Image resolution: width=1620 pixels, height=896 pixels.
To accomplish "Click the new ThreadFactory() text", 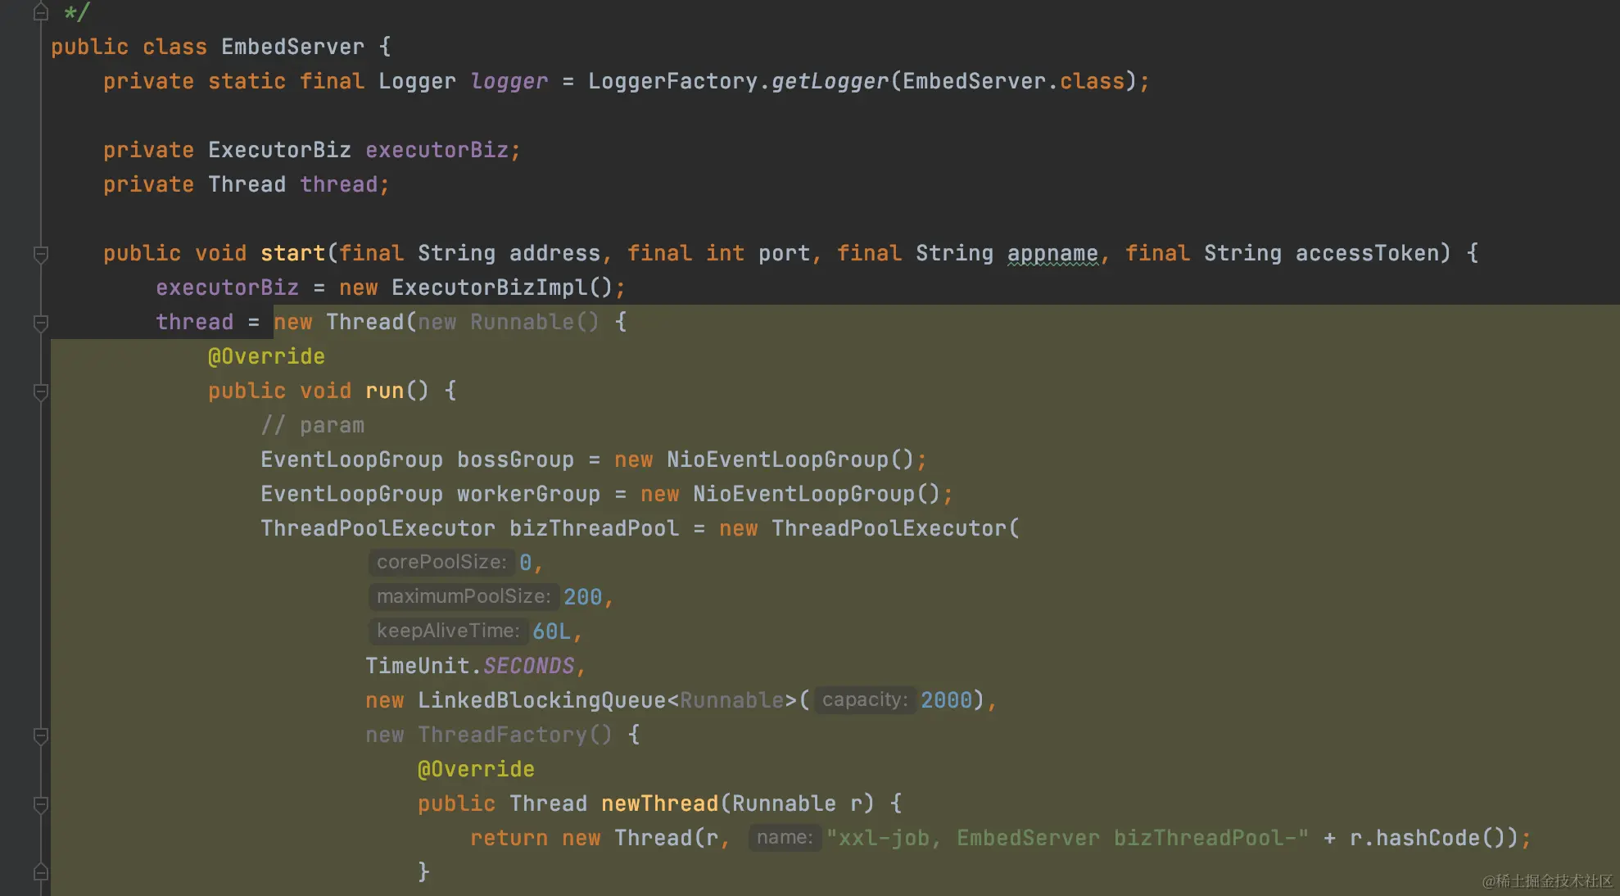I will [x=489, y=735].
